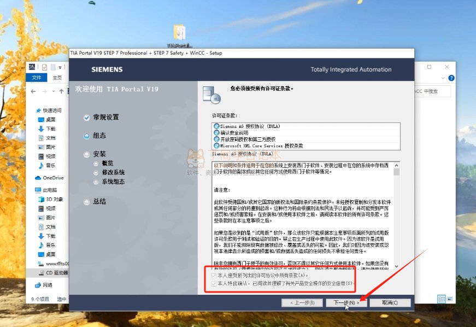476x327 pixels.
Task: Click license text scrollbar down arrow
Action: pos(396,266)
